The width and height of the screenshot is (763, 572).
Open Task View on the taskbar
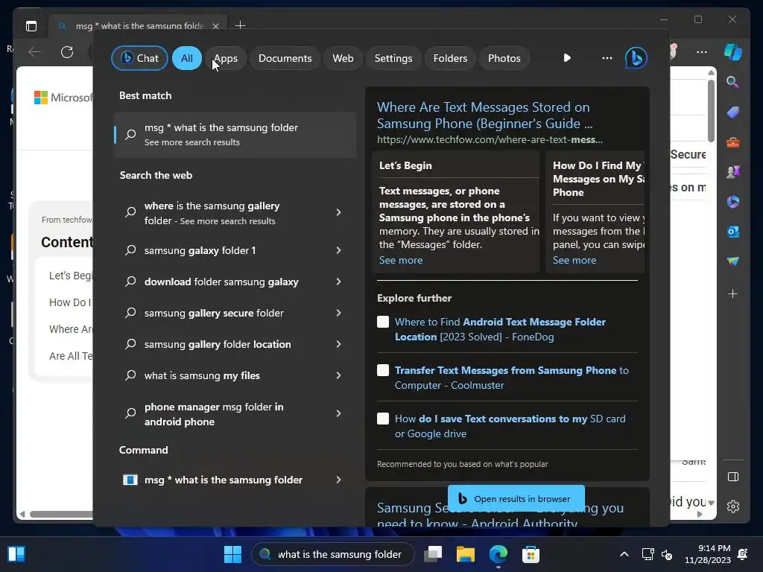(x=433, y=554)
